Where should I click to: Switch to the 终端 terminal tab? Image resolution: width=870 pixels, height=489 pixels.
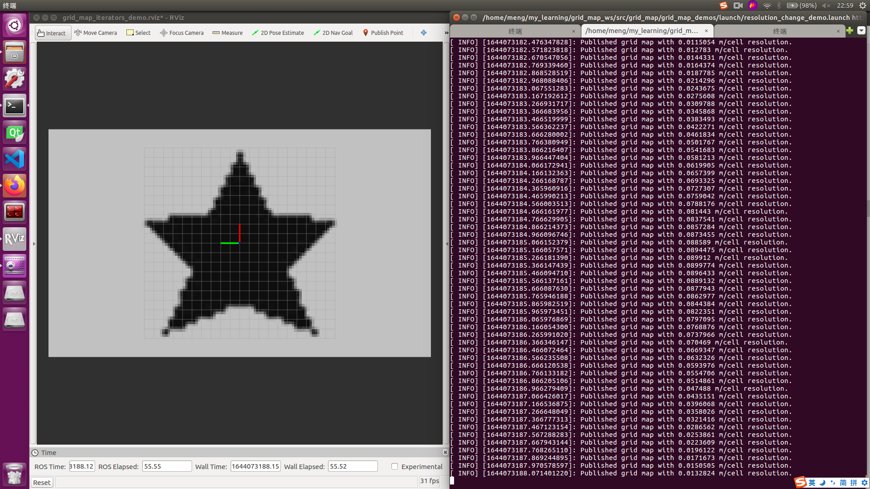[x=516, y=31]
